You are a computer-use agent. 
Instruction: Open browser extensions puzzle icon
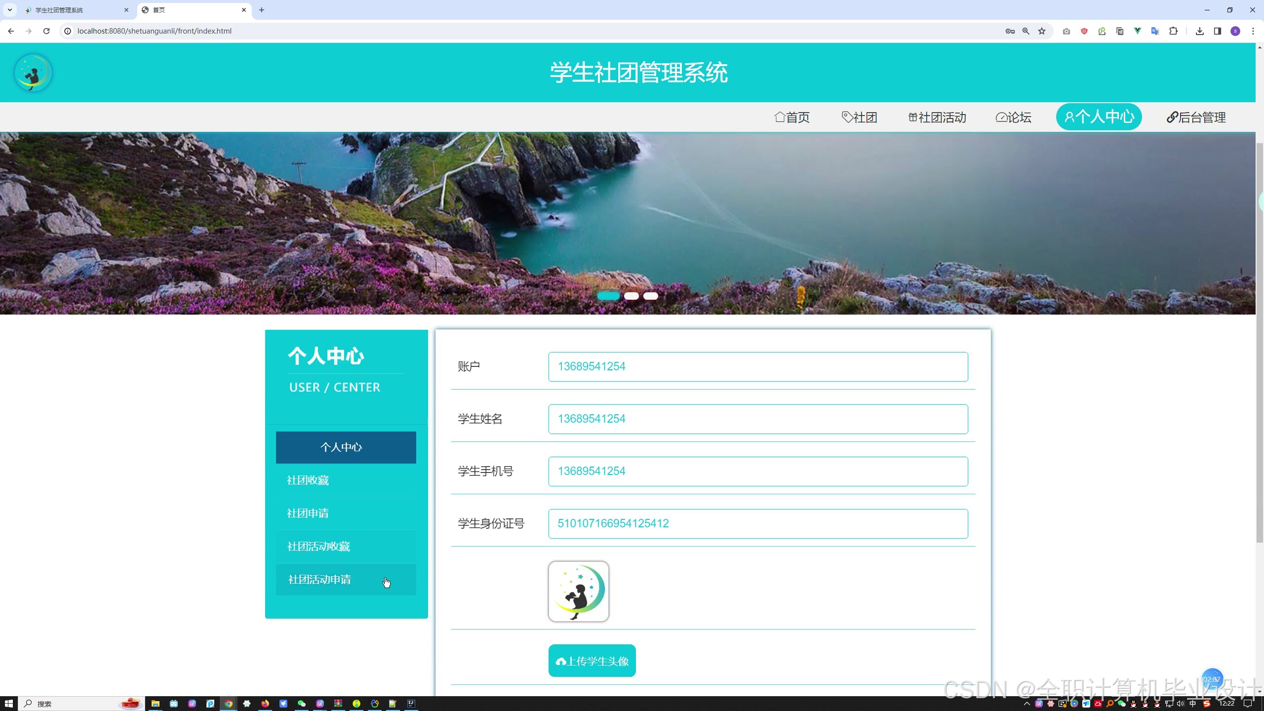pos(1173,31)
